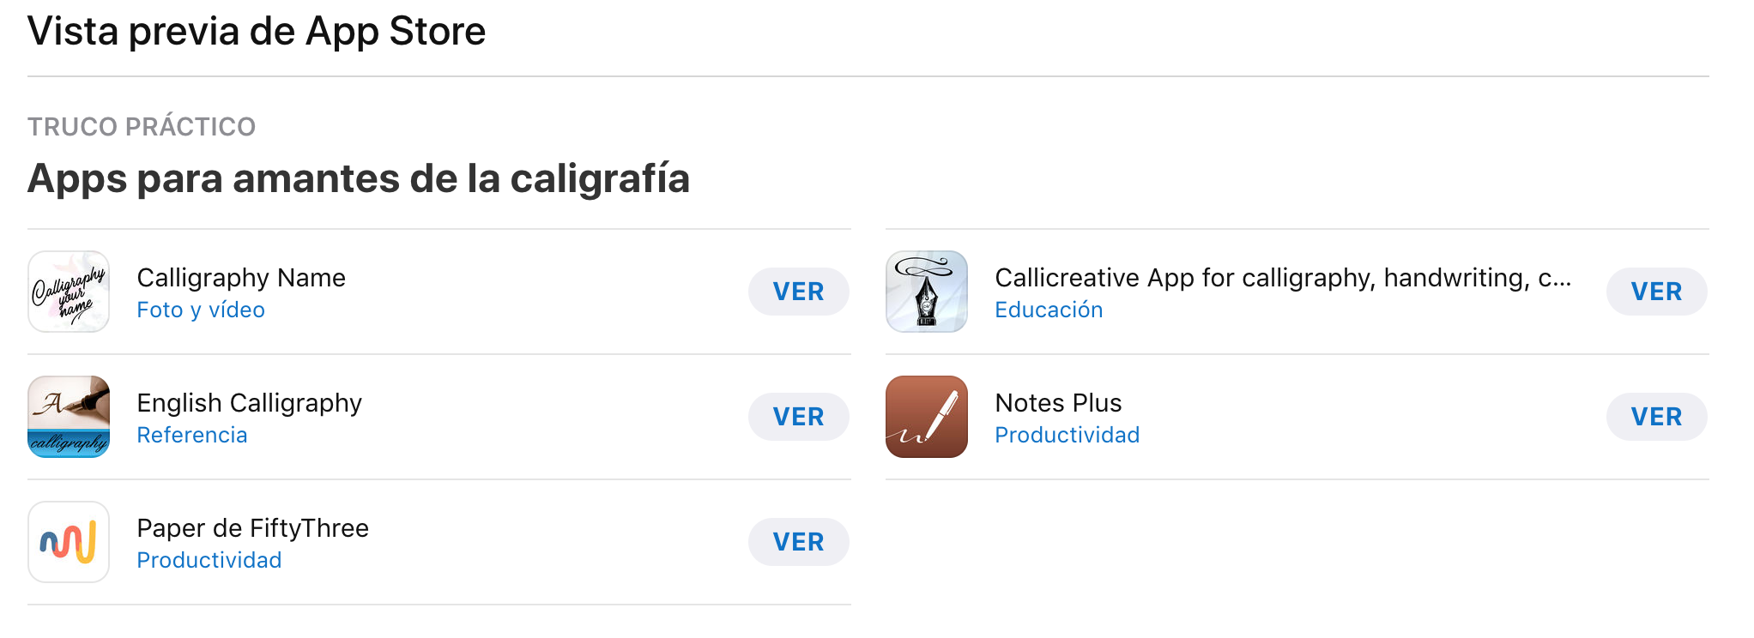Click the Calligraphy Name app icon
Viewport: 1754px width, 638px height.
pos(69,292)
